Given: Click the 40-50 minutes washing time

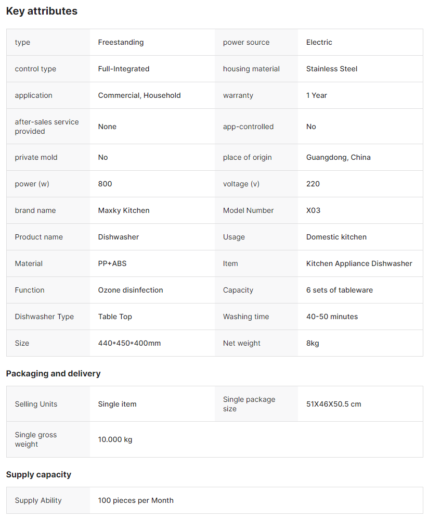Looking at the screenshot, I should pyautogui.click(x=332, y=317).
